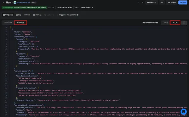Image resolution: width=189 pixels, height=117 pixels.
Task: Click the run cost $1.000
Action: pos(51,8)
